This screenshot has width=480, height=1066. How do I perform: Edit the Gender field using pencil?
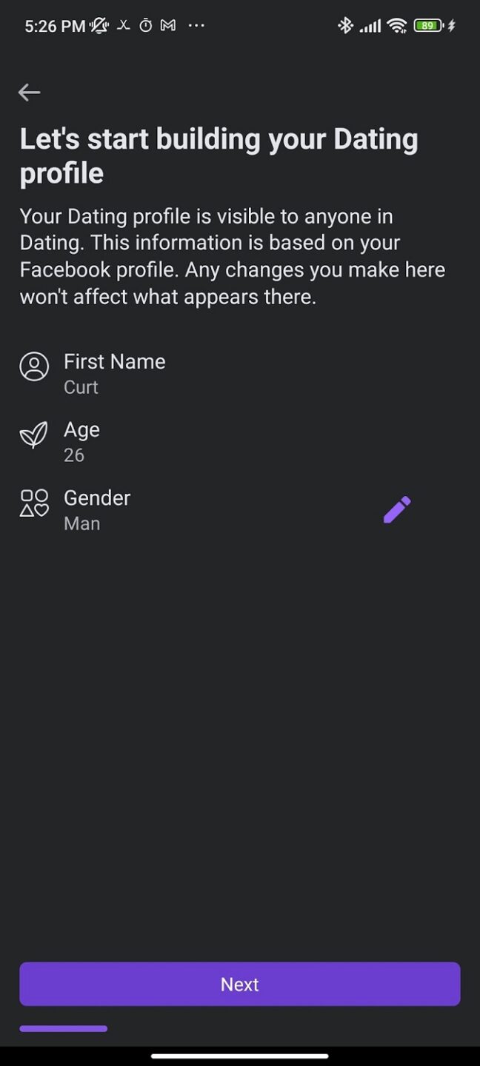tap(397, 508)
